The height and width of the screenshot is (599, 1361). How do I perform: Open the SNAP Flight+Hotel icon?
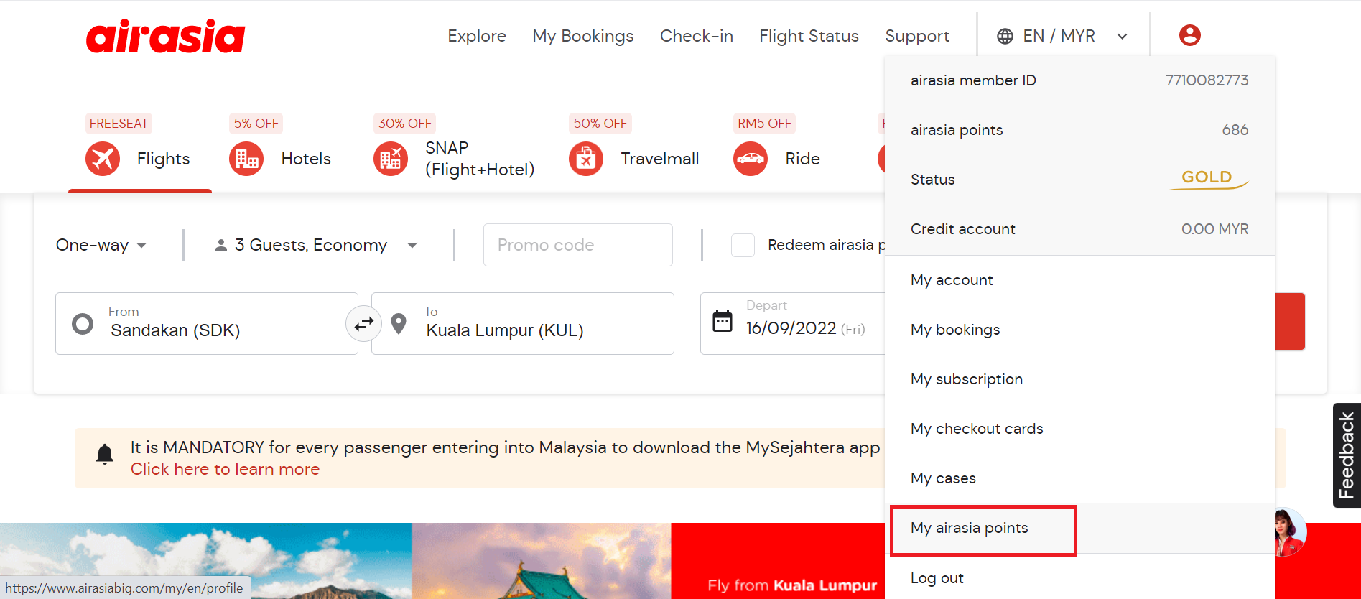click(391, 159)
